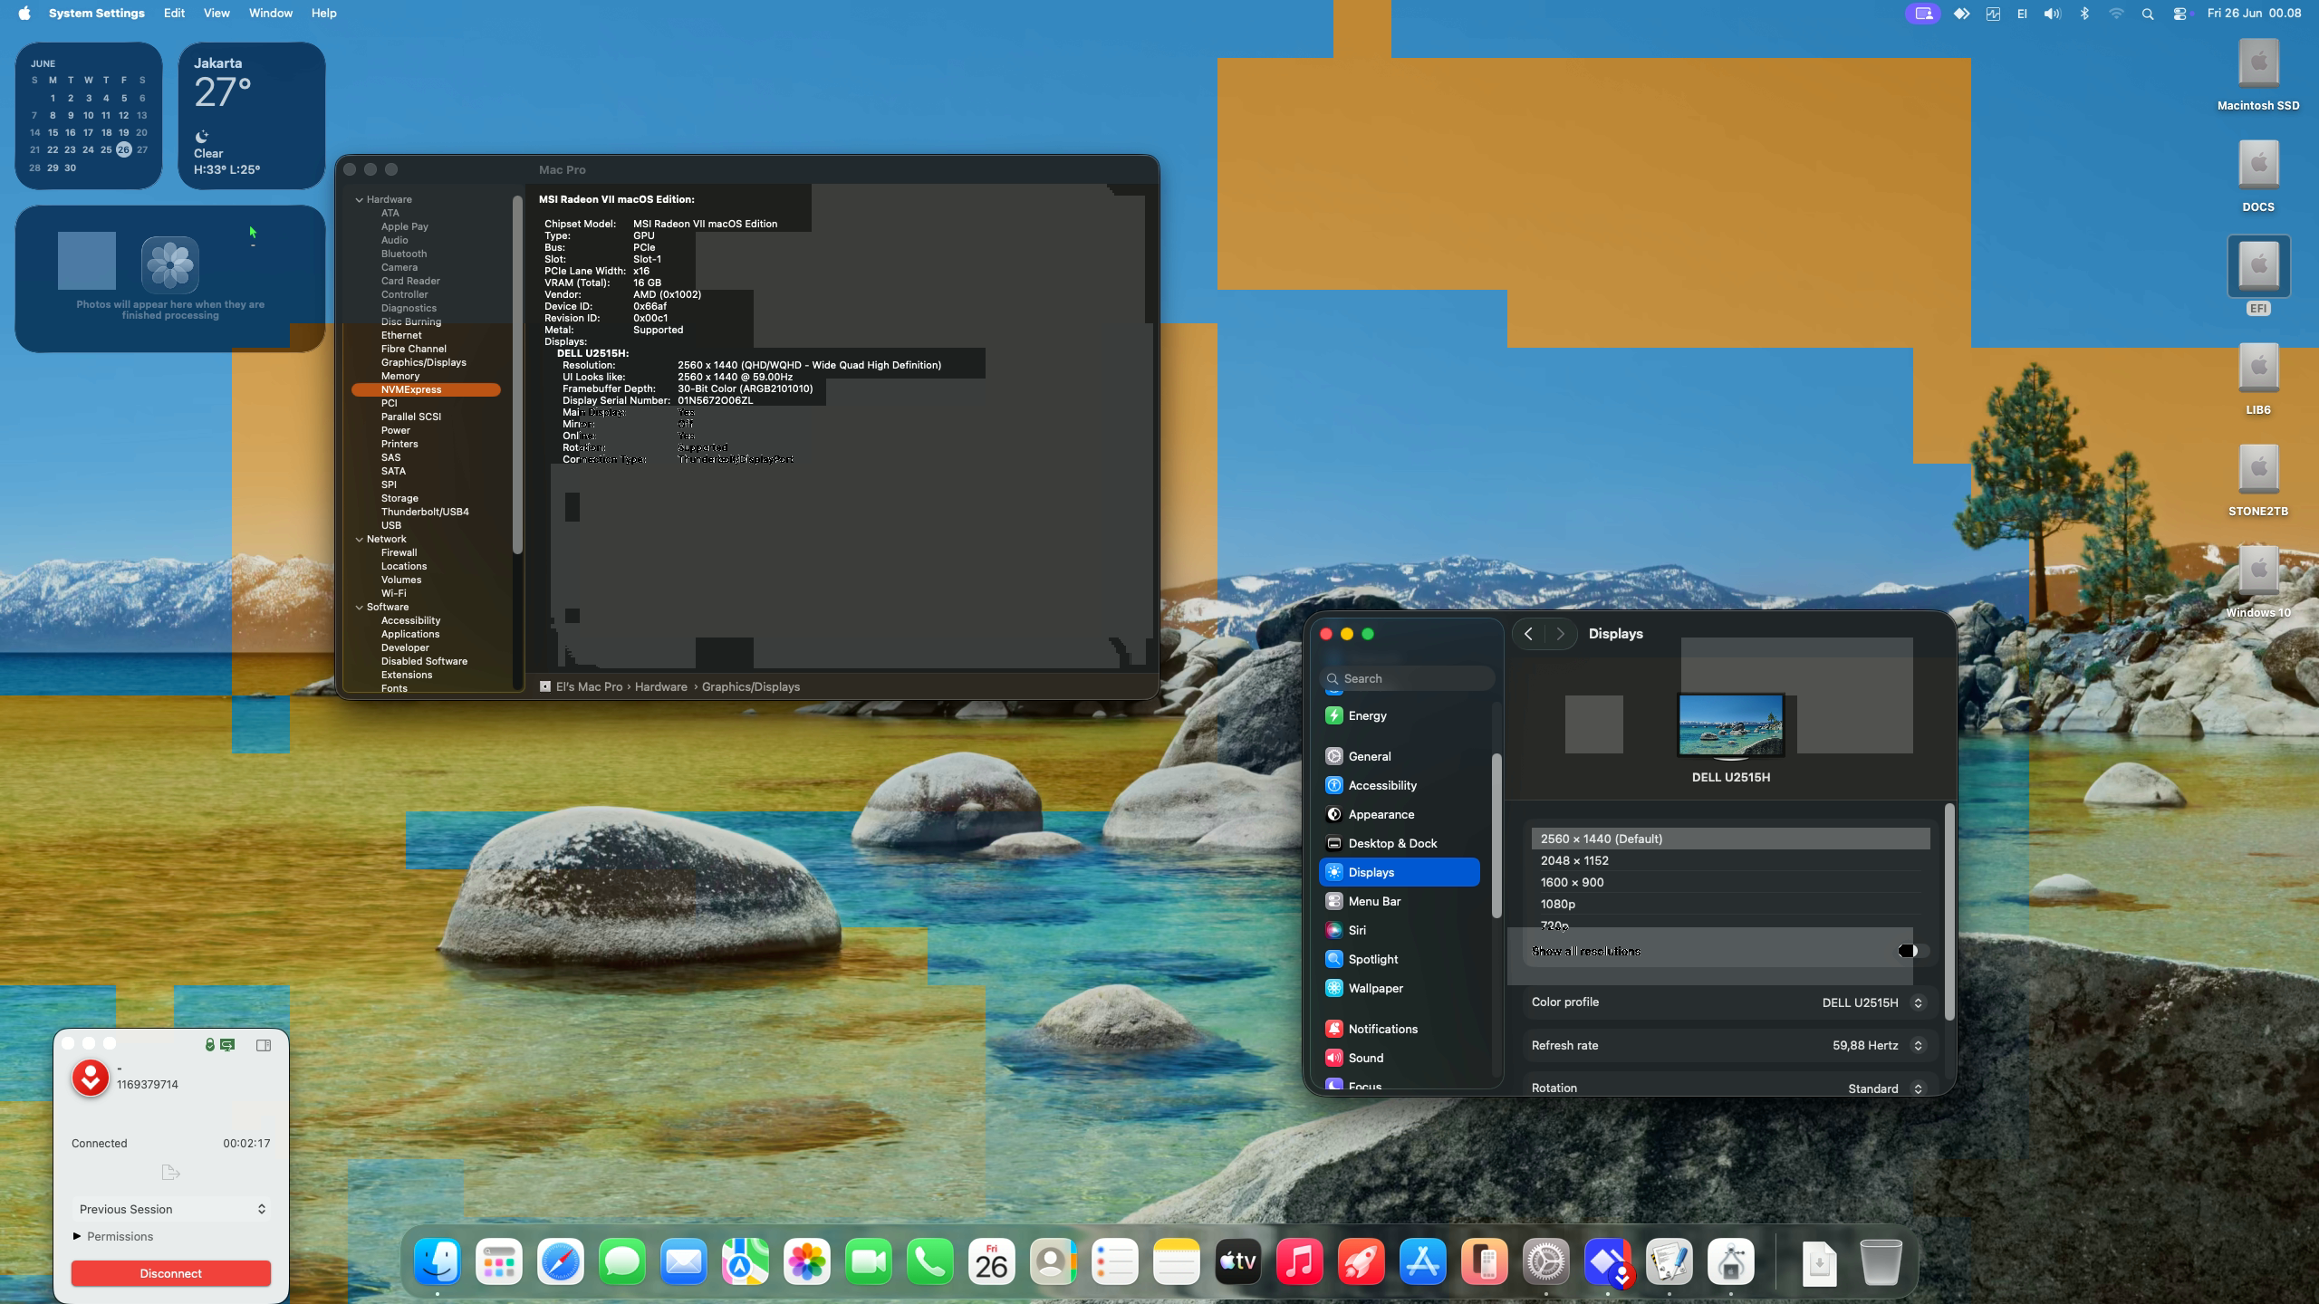Click the Settings Search field
The width and height of the screenshot is (2319, 1304).
tap(1408, 678)
